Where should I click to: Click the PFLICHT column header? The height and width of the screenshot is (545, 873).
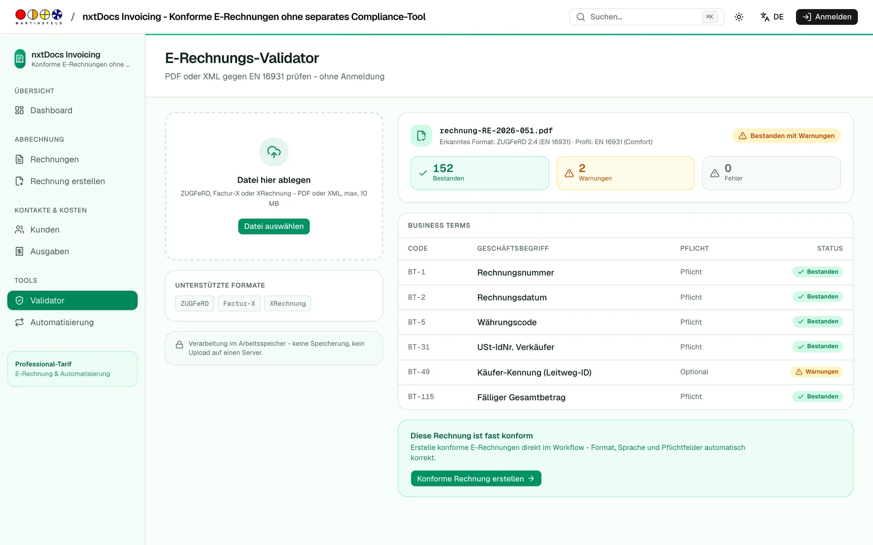point(694,248)
